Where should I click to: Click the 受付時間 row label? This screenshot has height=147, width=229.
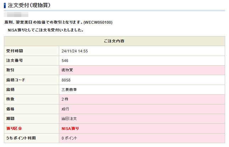coord(15,51)
